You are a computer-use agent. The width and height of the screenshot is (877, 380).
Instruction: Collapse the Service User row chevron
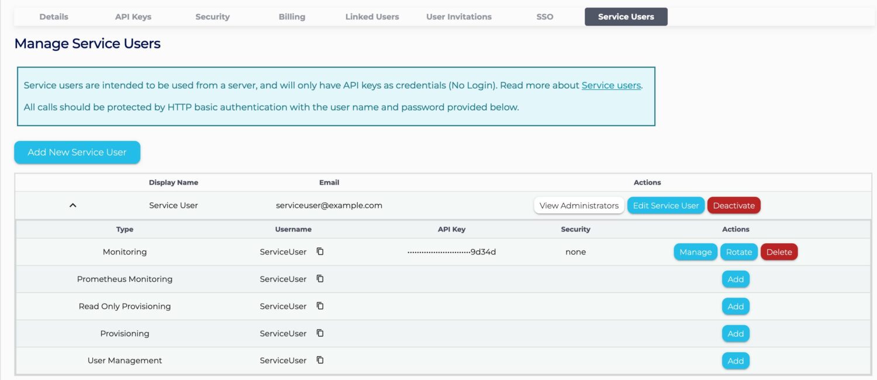tap(73, 205)
